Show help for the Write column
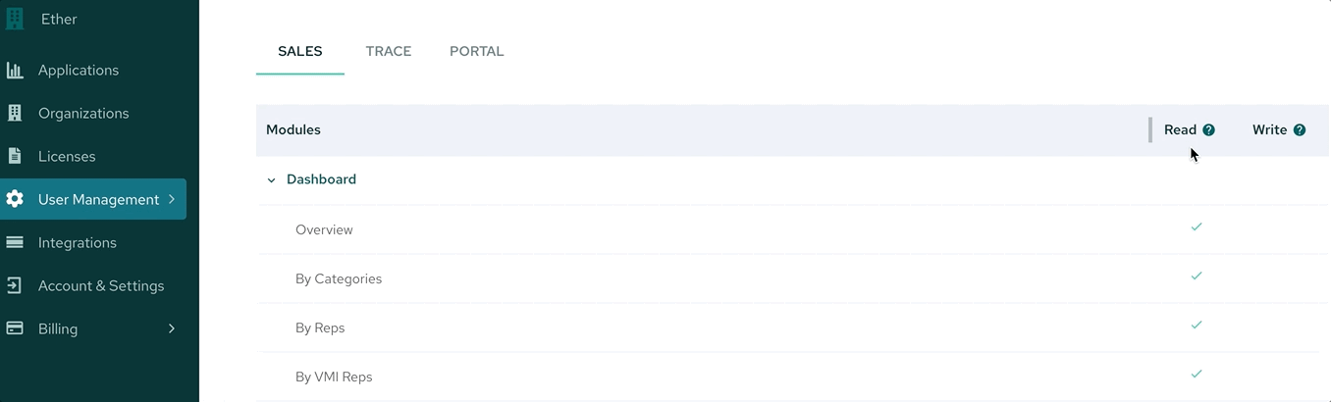Image resolution: width=1331 pixels, height=402 pixels. pos(1300,129)
